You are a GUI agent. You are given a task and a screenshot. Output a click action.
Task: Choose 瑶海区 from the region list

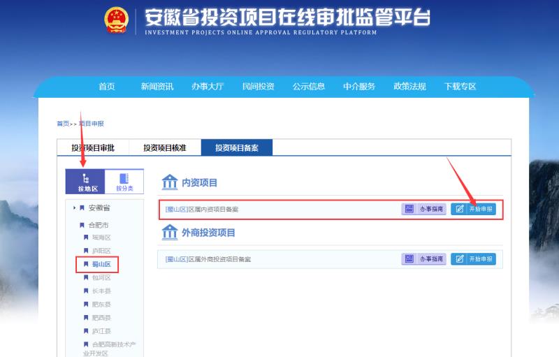[101, 238]
